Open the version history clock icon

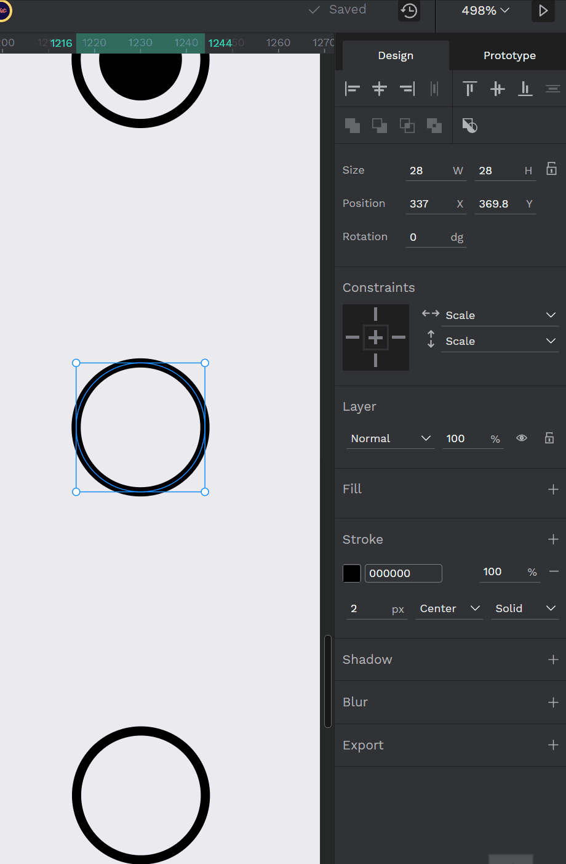click(x=409, y=10)
